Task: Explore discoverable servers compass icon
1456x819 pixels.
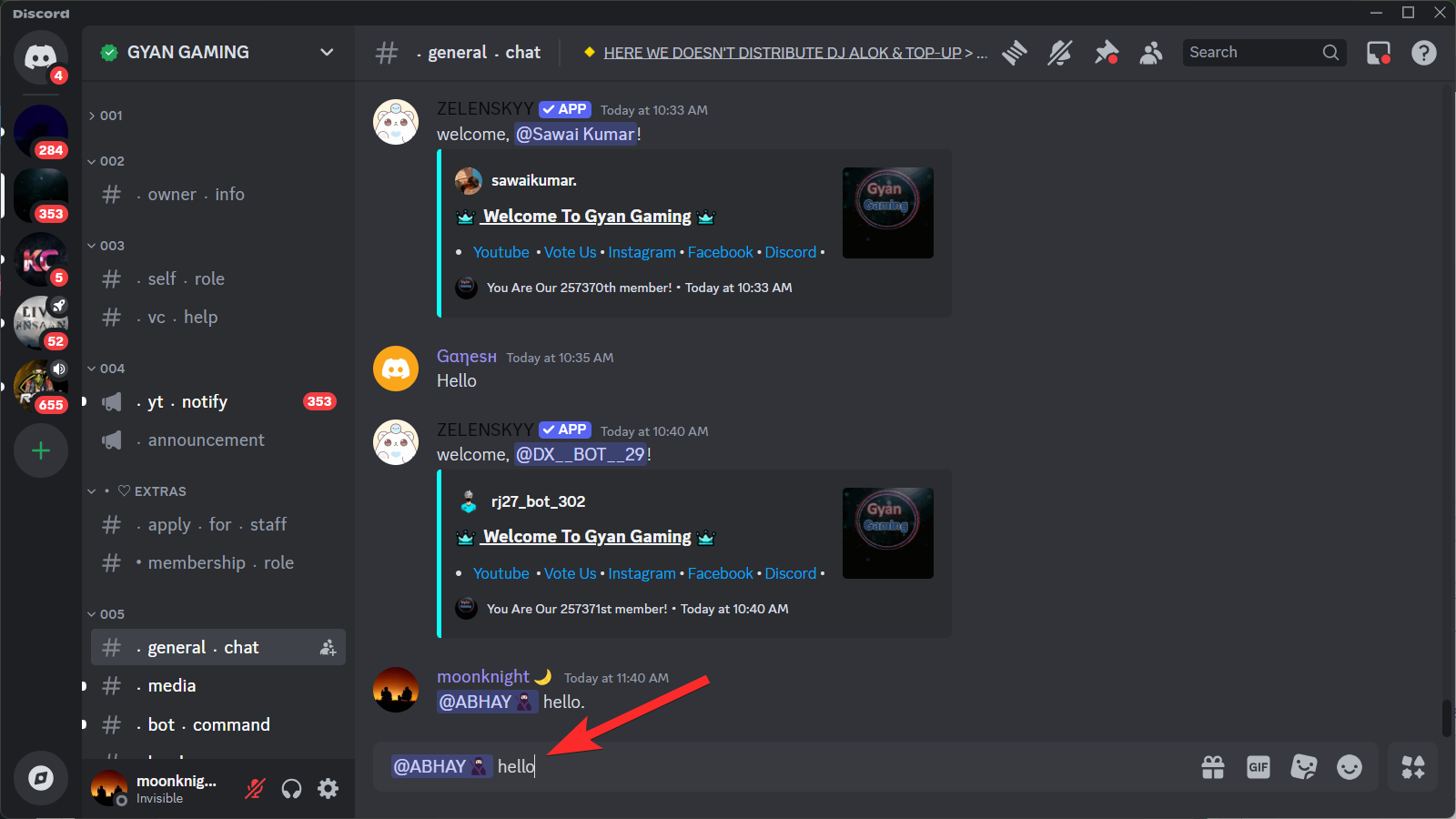Action: point(41,778)
